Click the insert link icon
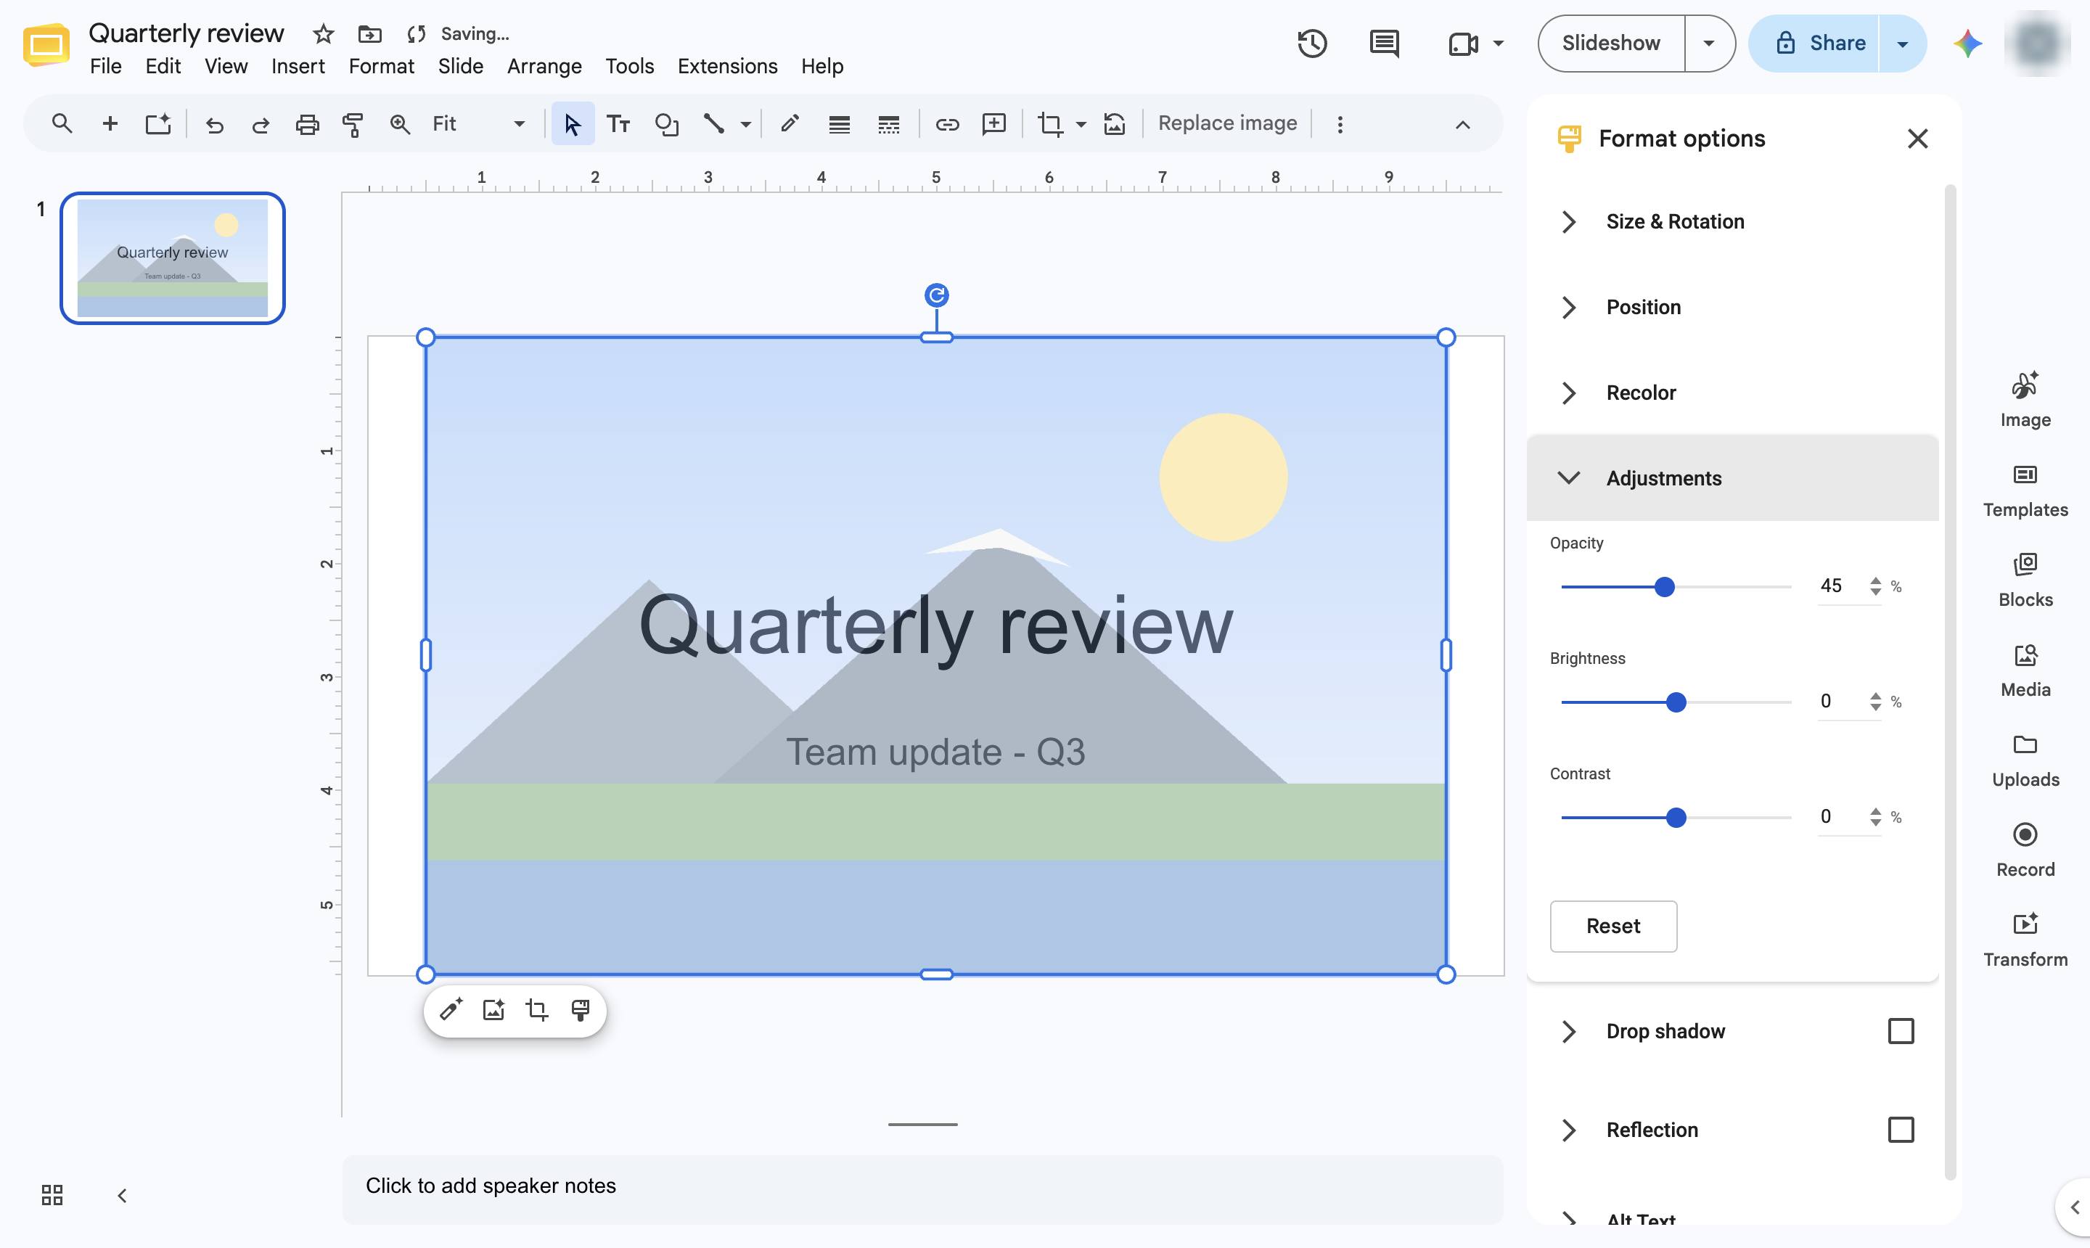This screenshot has width=2090, height=1248. pos(947,125)
